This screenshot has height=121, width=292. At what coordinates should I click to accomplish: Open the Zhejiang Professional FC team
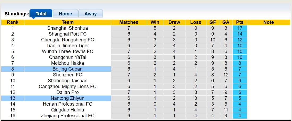tap(67, 116)
